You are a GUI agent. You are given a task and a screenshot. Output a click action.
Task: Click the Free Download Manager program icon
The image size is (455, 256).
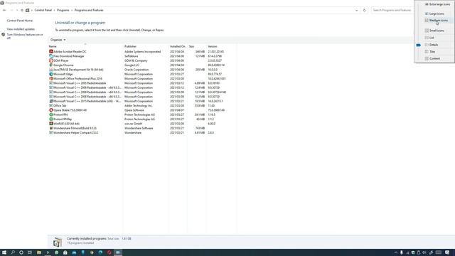(x=51, y=56)
